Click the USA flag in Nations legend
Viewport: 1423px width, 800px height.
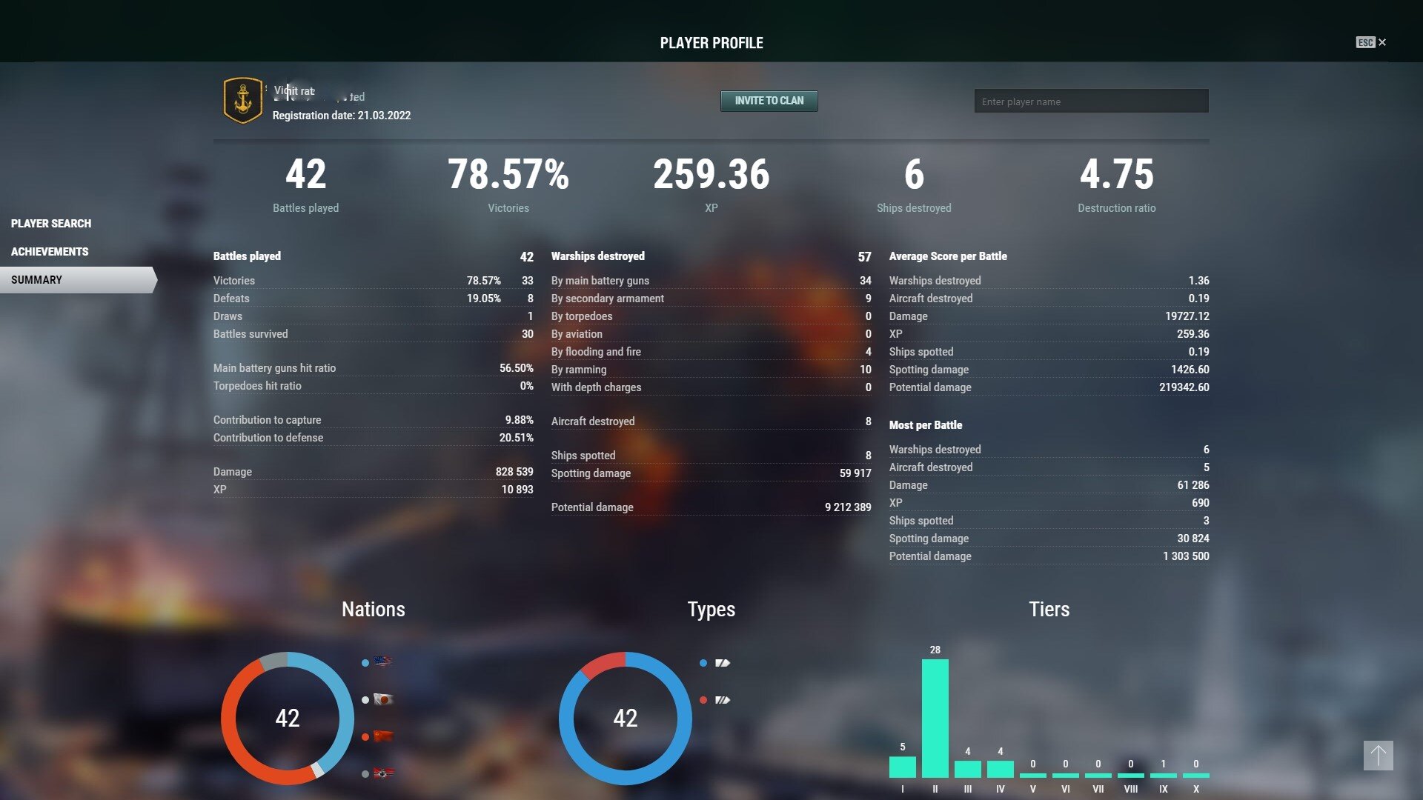coord(382,661)
